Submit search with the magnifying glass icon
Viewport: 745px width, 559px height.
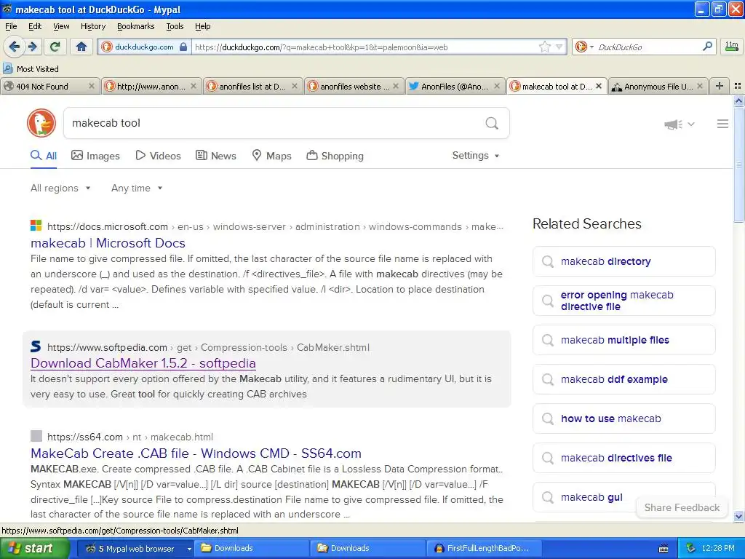[x=492, y=124]
